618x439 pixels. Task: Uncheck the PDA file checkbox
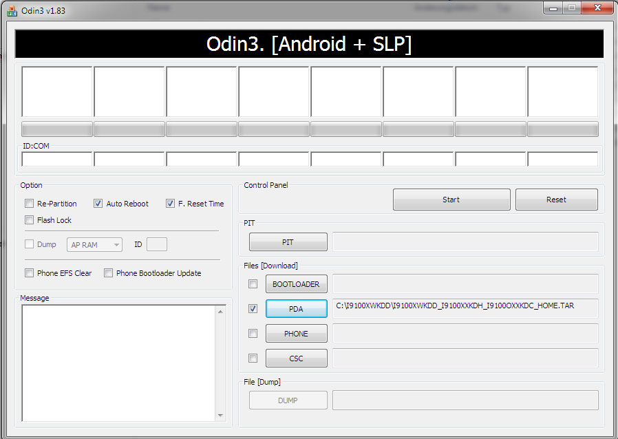pyautogui.click(x=253, y=309)
